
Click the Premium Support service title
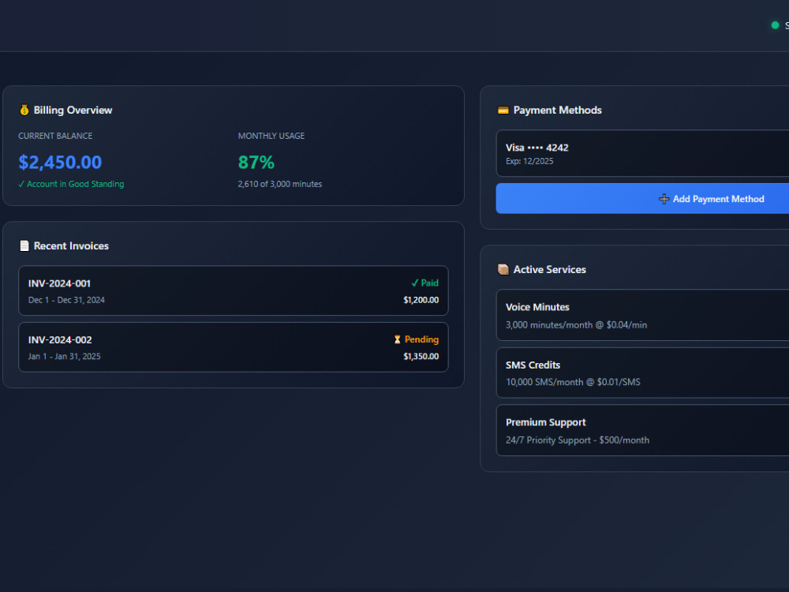point(546,422)
